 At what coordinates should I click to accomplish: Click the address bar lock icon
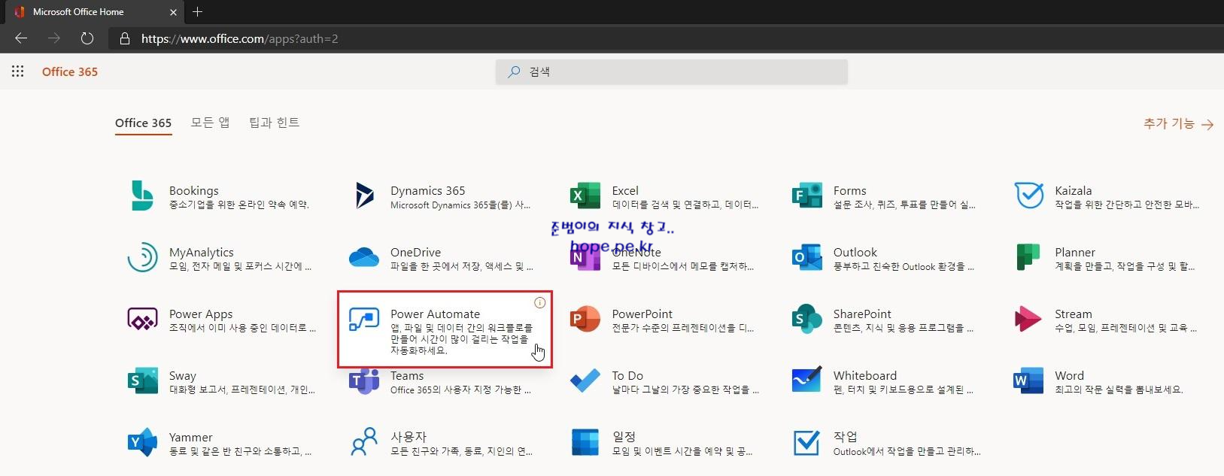coord(125,38)
